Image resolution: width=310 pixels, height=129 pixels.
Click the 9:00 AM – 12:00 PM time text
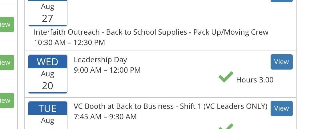pyautogui.click(x=107, y=70)
